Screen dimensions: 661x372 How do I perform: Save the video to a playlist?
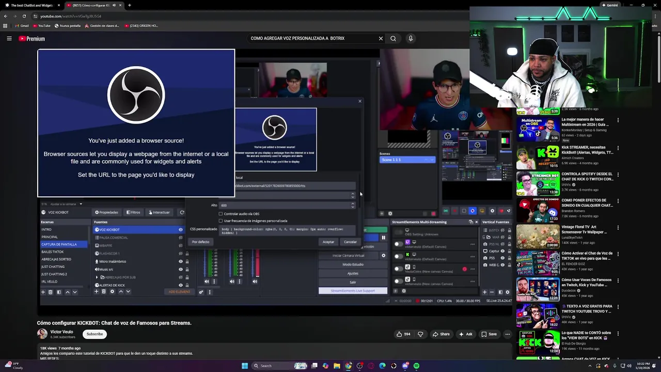pos(489,334)
